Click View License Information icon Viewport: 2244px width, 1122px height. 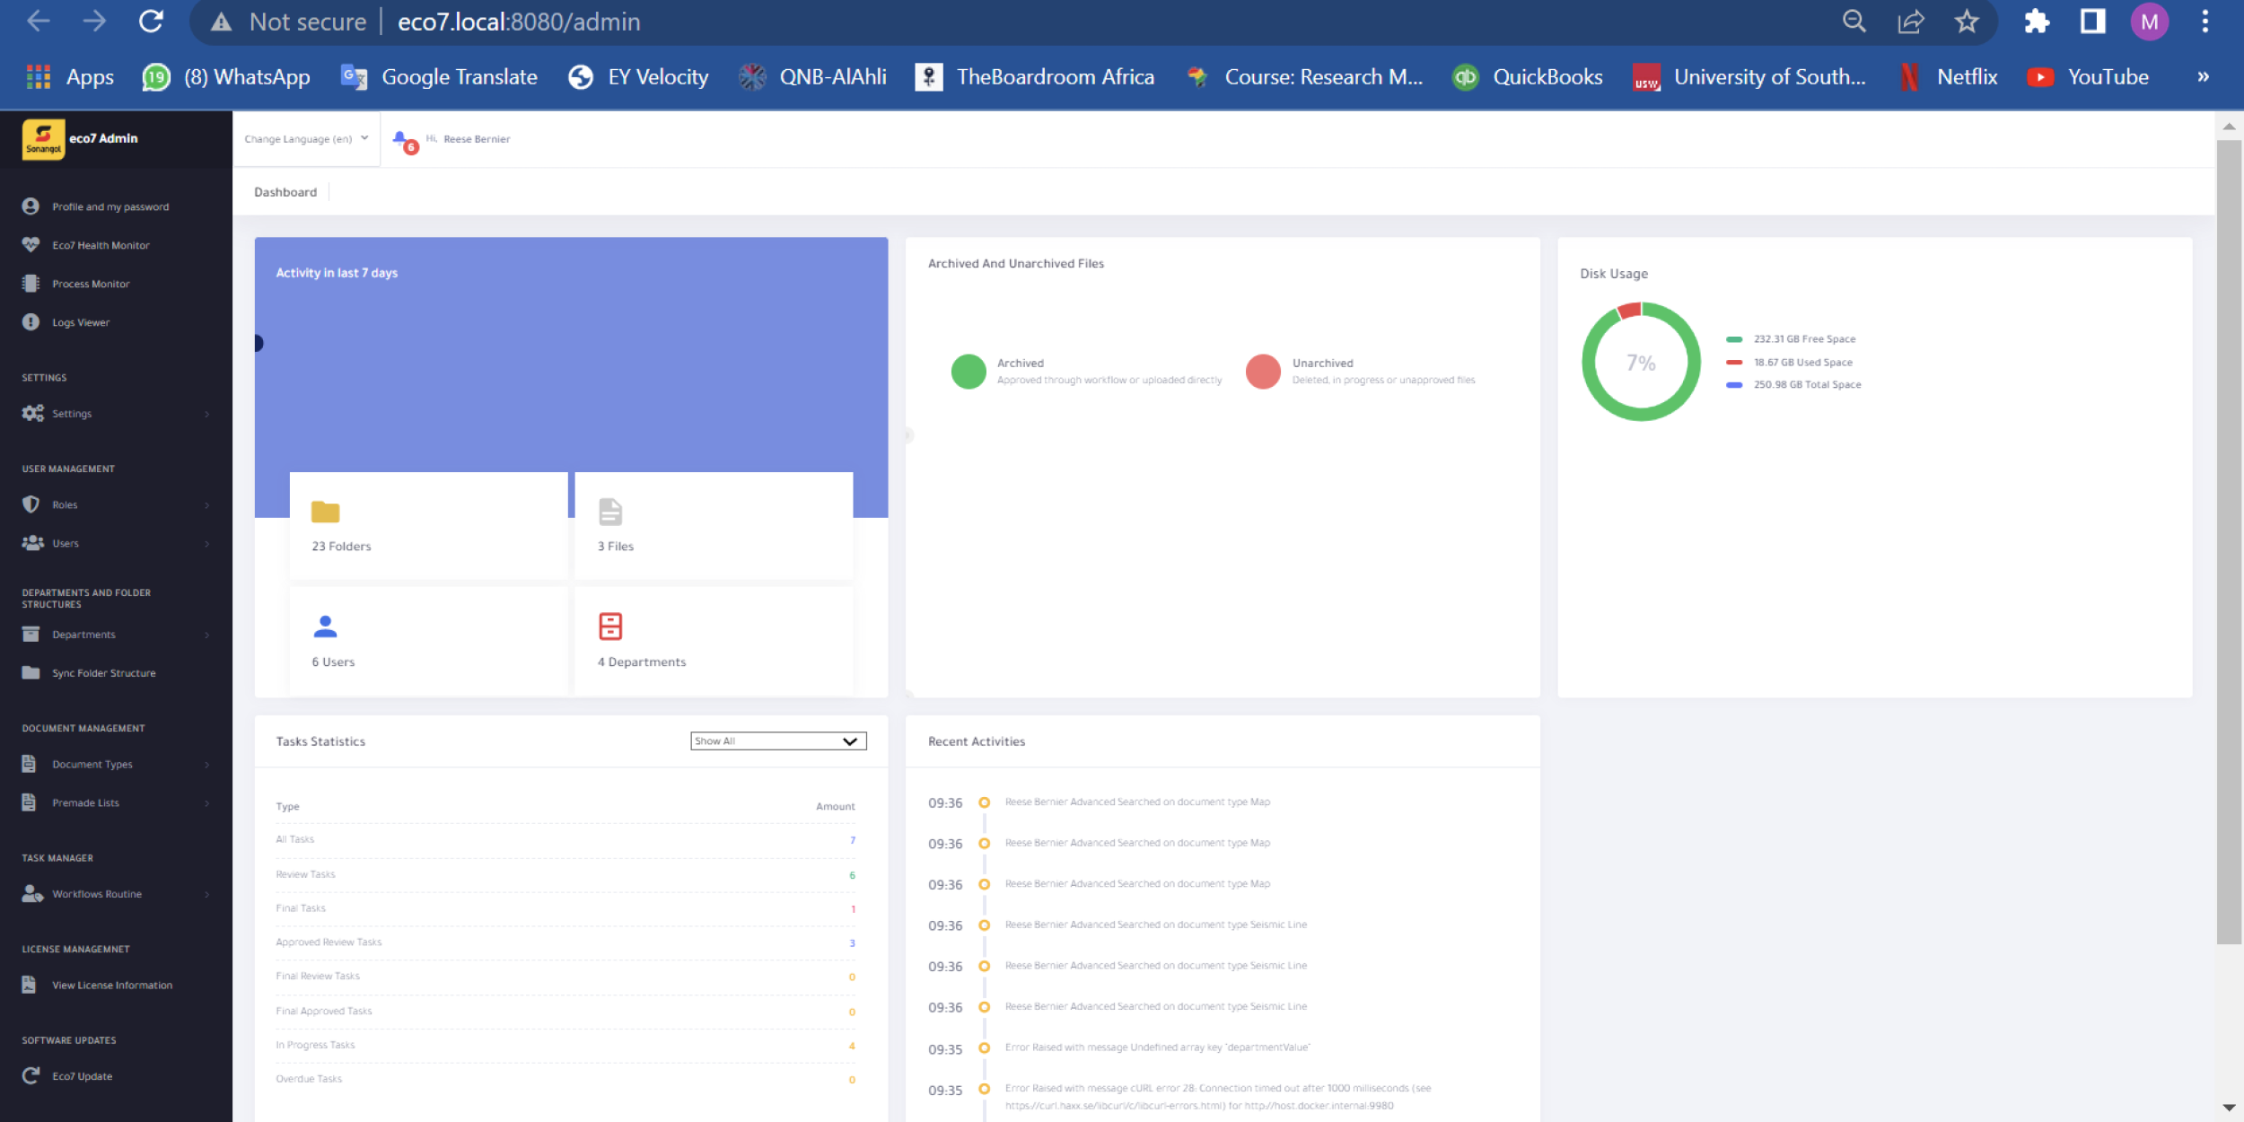point(29,985)
